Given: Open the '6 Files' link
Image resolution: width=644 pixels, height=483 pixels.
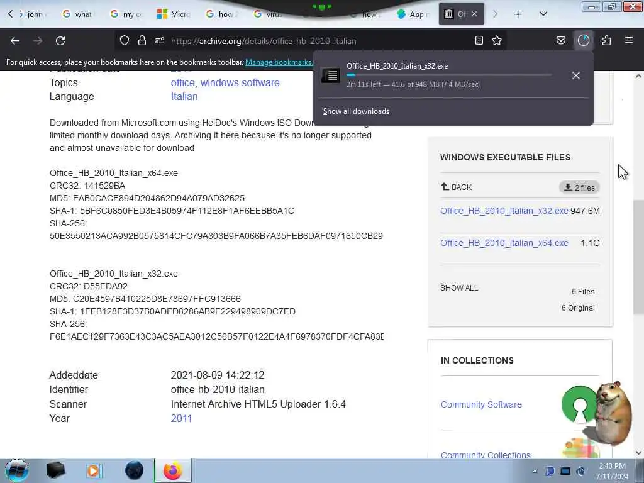Looking at the screenshot, I should tap(583, 292).
